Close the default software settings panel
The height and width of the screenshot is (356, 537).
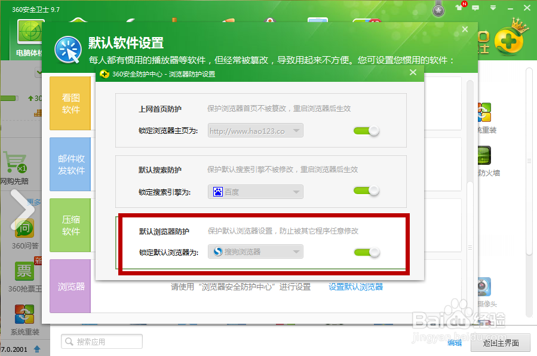tap(465, 29)
